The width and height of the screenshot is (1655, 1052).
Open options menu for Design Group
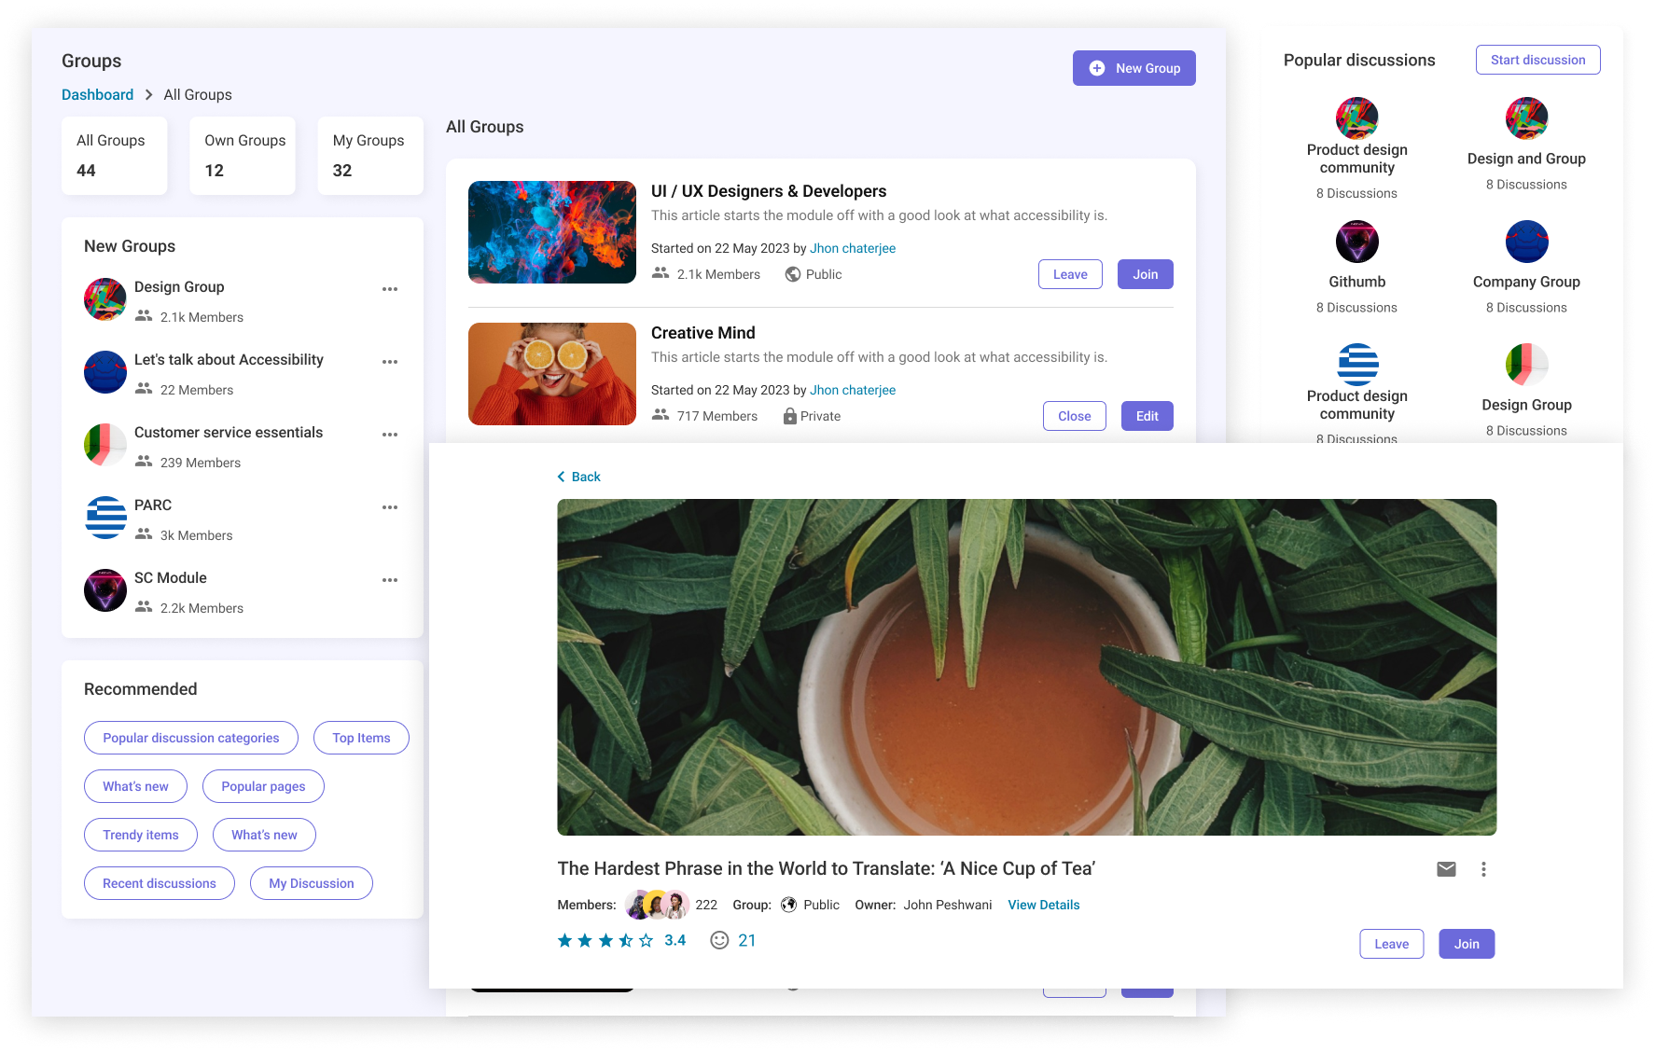click(390, 289)
